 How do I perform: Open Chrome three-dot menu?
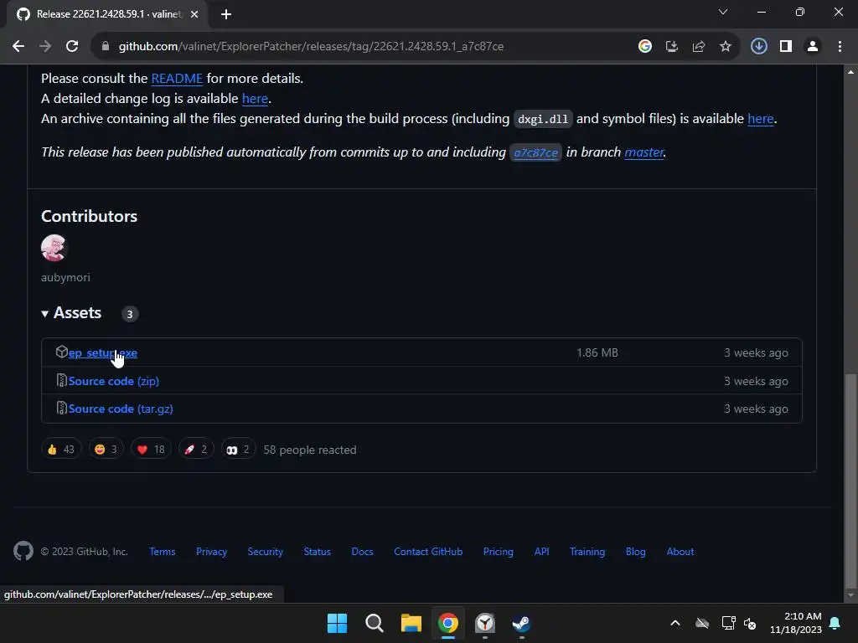(x=840, y=47)
